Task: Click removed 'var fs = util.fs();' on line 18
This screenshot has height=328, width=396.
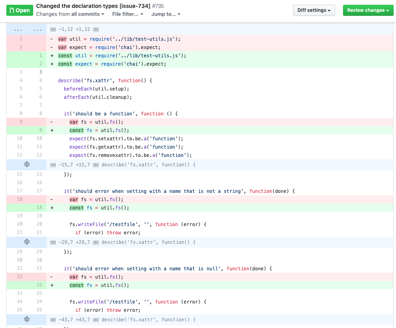Action: point(96,200)
